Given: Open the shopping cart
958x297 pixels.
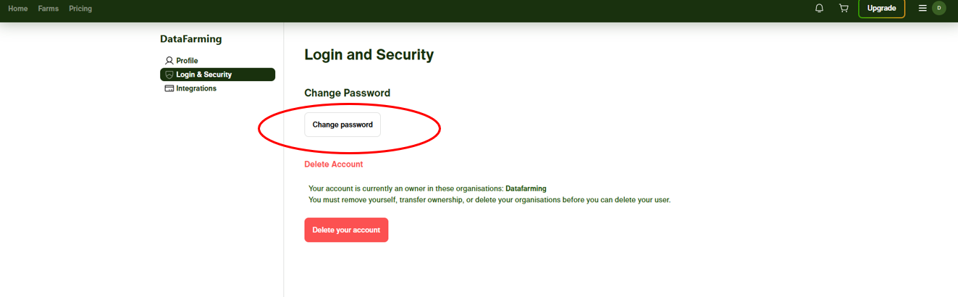Looking at the screenshot, I should tap(844, 9).
